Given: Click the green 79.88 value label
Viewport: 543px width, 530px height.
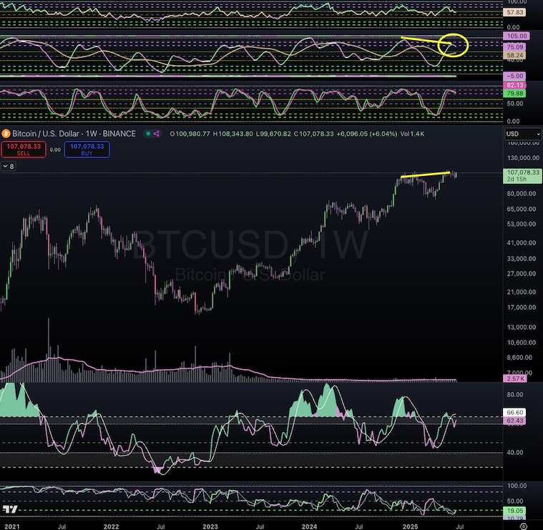Looking at the screenshot, I should tap(514, 94).
